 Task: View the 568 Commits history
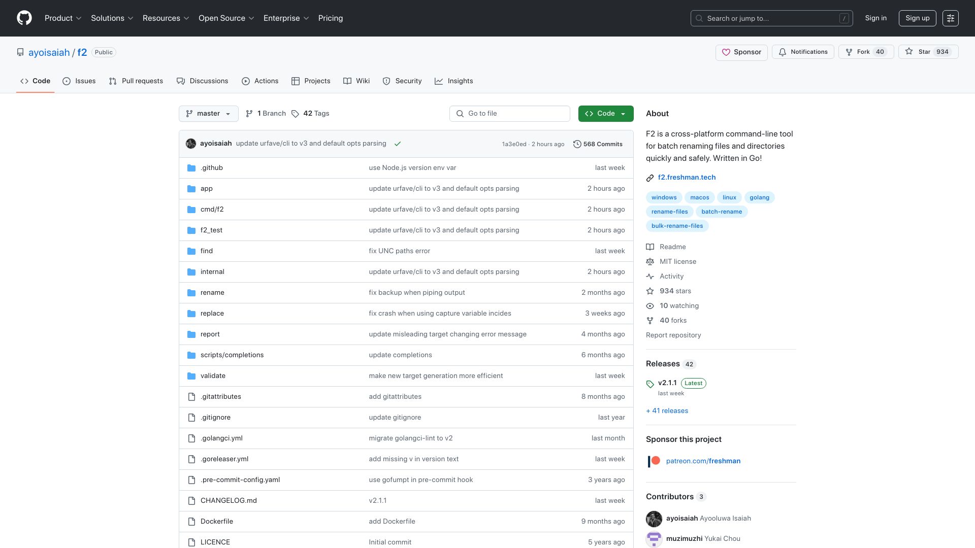[x=598, y=144]
